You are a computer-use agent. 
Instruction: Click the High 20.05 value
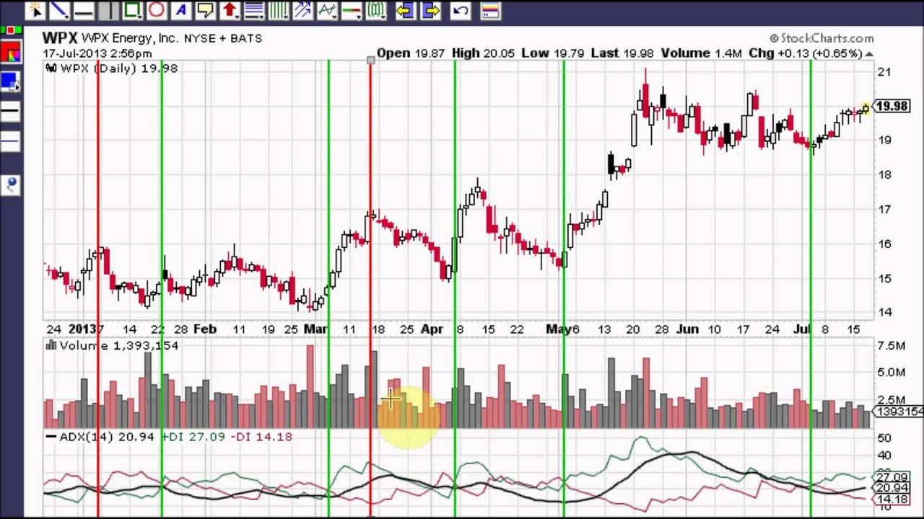(483, 53)
